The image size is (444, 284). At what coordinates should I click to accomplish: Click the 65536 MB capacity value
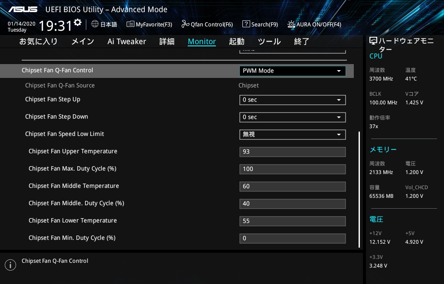pos(381,196)
